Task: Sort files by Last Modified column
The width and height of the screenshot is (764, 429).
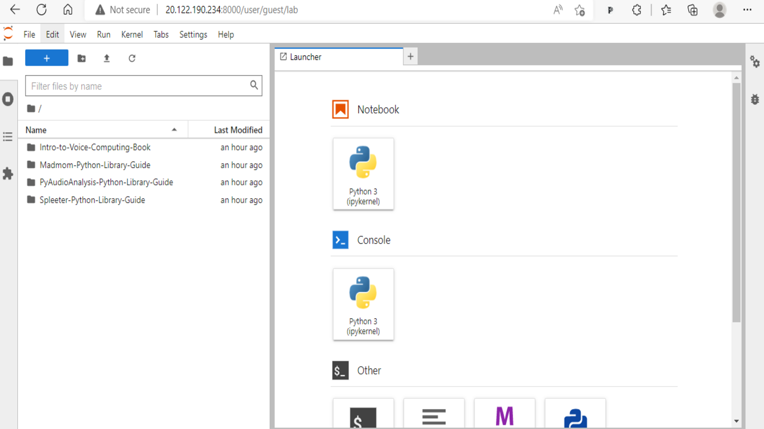Action: click(229, 130)
